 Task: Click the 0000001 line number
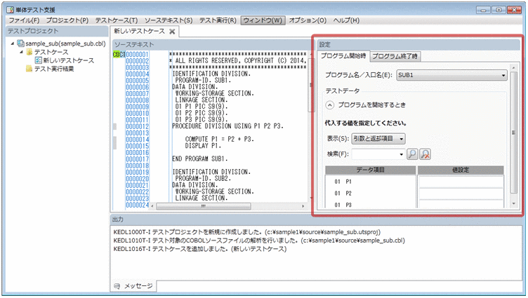click(x=137, y=55)
